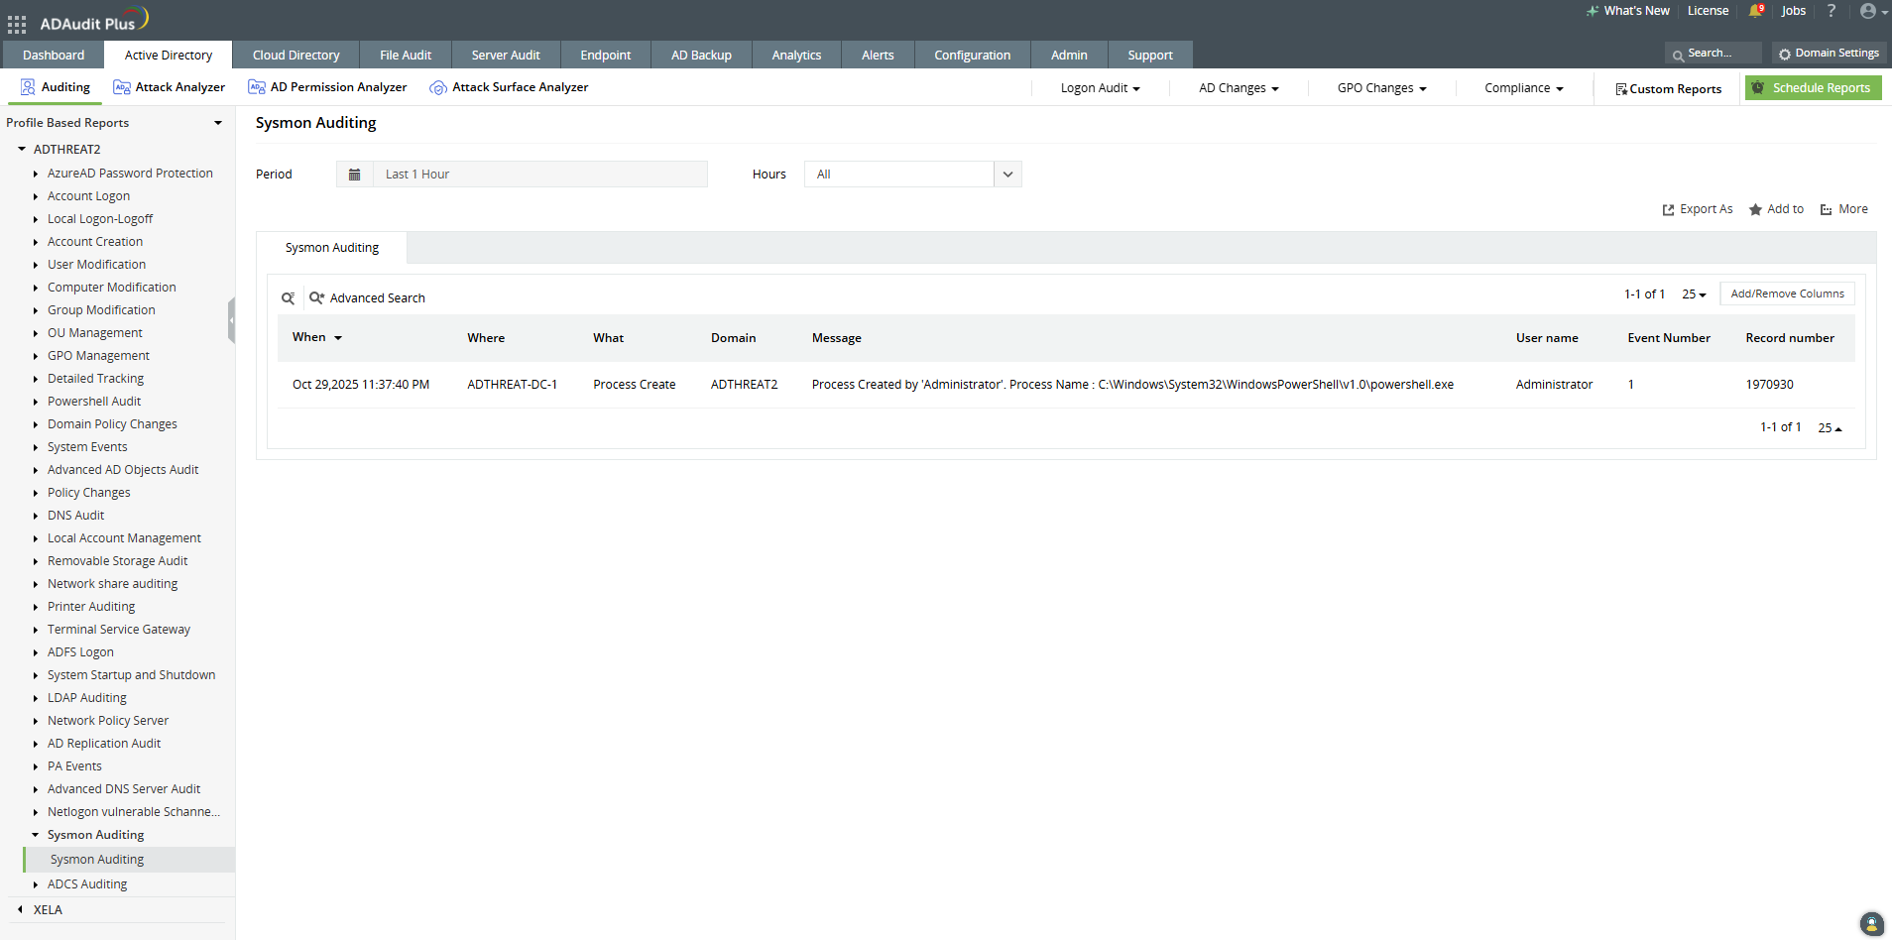Switch to the File Audit tab
The width and height of the screenshot is (1892, 940).
coord(405,56)
